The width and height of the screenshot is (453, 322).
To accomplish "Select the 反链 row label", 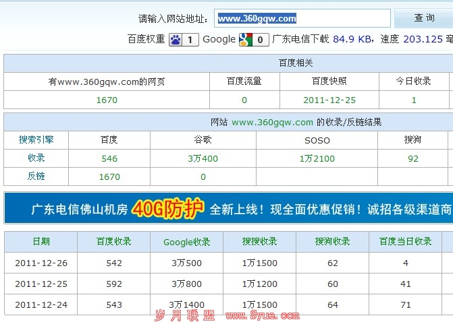I will click(x=36, y=176).
